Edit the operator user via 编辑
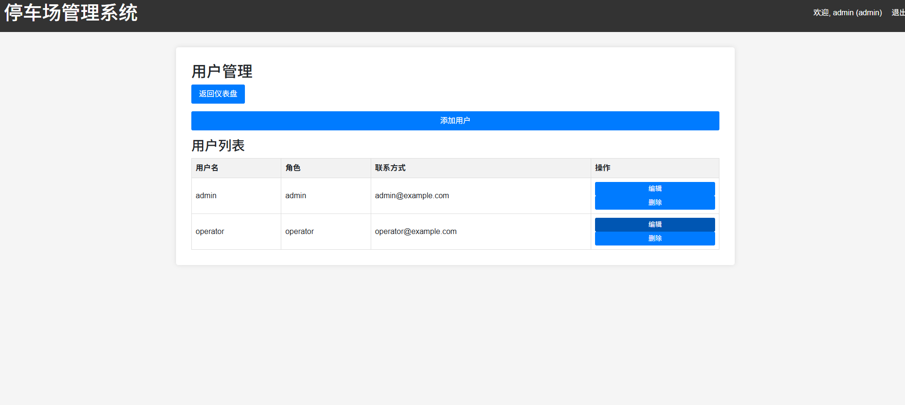This screenshot has height=405, width=905. [655, 224]
